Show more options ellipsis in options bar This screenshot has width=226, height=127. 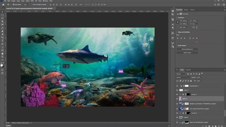click(81, 5)
